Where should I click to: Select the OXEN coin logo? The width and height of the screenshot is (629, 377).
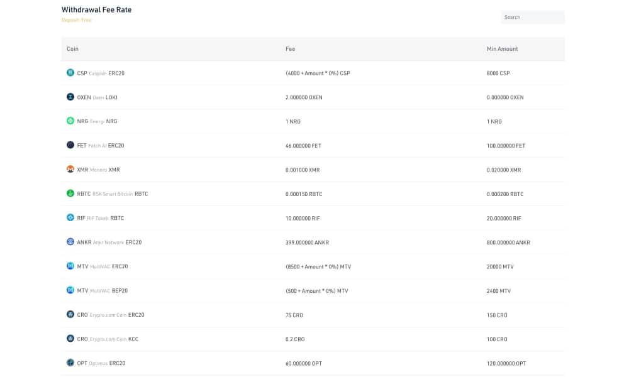coord(70,97)
